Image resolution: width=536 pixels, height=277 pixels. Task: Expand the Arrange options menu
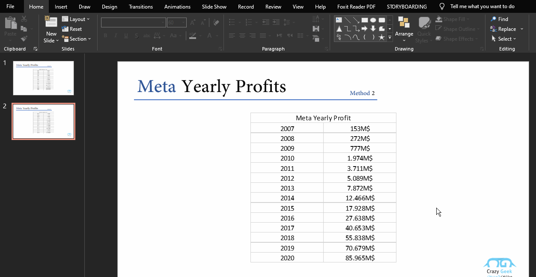pos(404,30)
